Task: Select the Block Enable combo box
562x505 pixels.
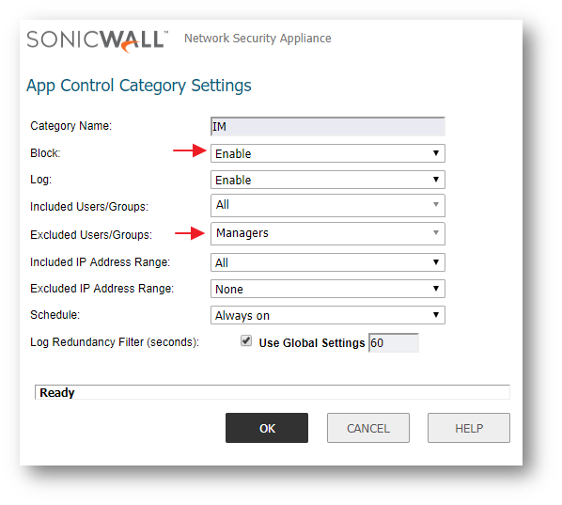Action: pyautogui.click(x=328, y=153)
